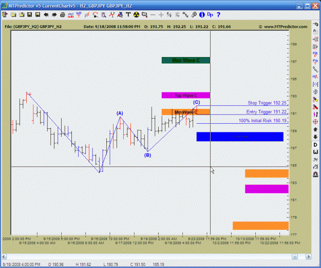321x268 pixels.
Task: Select the magenta Typ Wave C zone
Action: (x=186, y=95)
